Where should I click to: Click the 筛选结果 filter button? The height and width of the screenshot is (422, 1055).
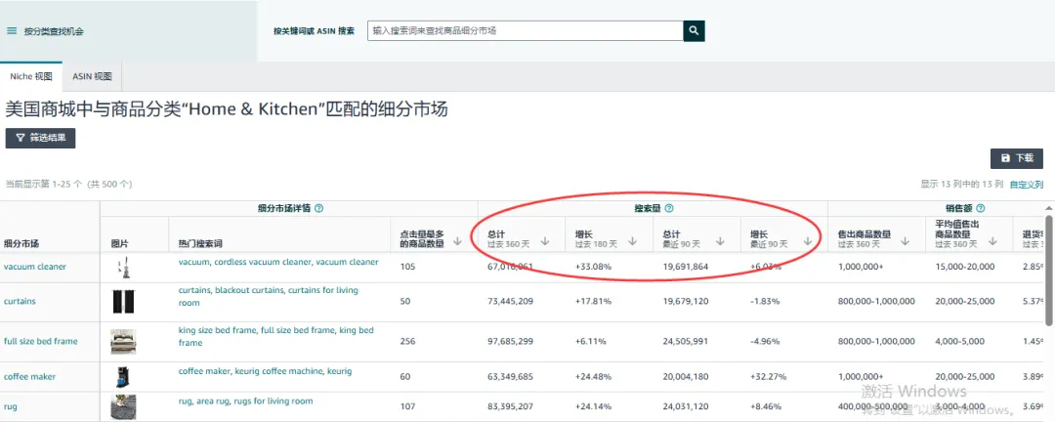pyautogui.click(x=40, y=139)
